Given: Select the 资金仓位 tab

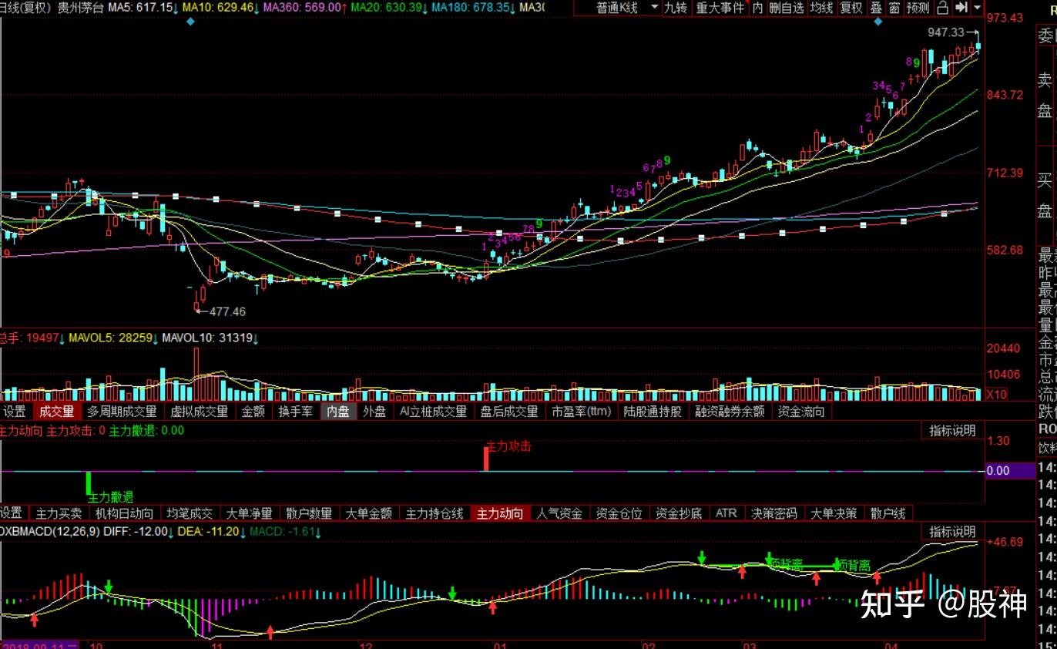Looking at the screenshot, I should tap(619, 513).
